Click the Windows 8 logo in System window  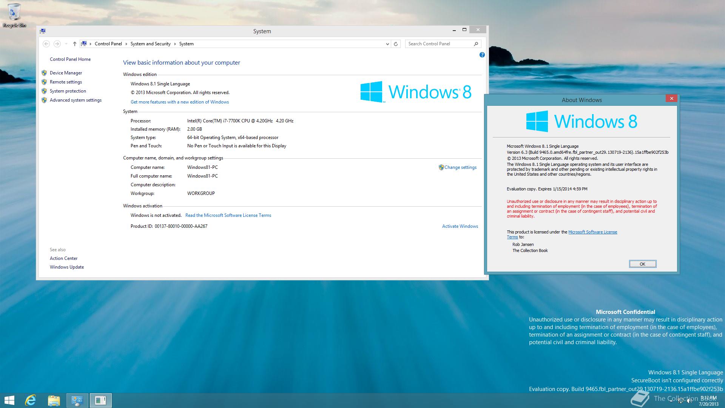point(416,92)
